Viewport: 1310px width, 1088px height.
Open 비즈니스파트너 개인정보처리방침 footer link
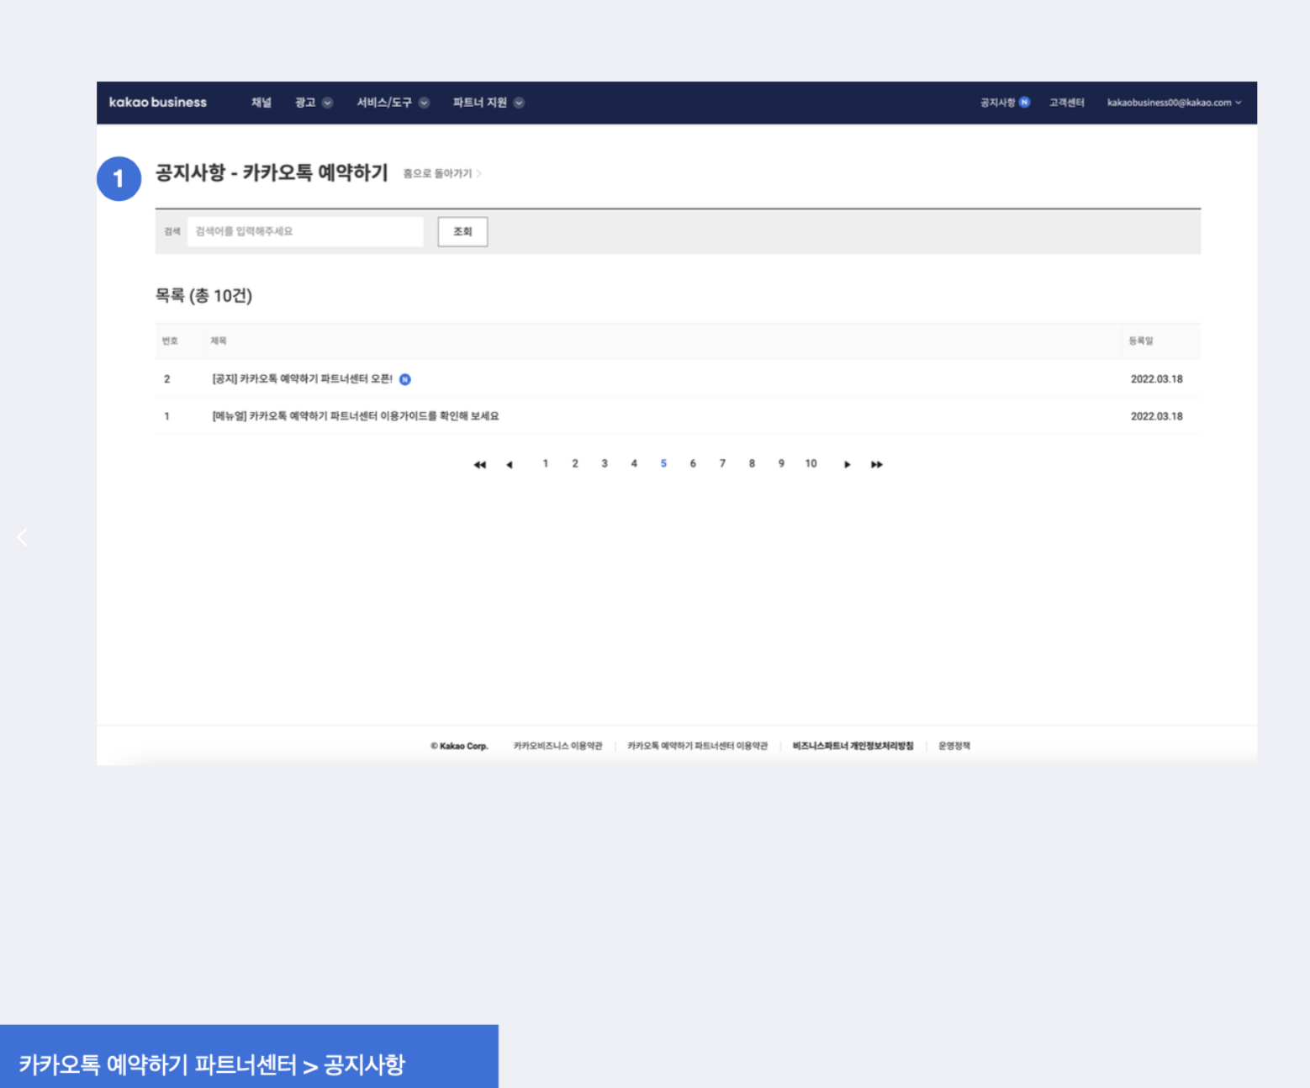click(x=852, y=746)
